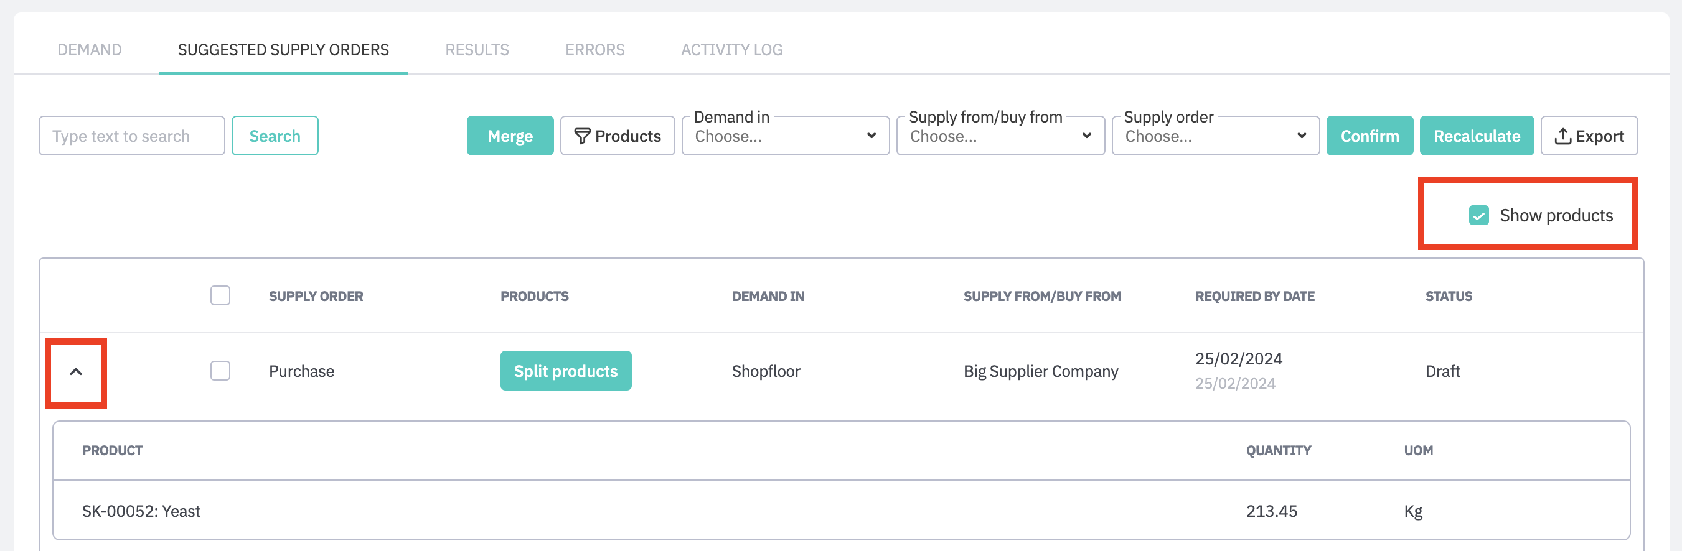
Task: Uncheck the Show products checkbox
Action: pos(1478,215)
